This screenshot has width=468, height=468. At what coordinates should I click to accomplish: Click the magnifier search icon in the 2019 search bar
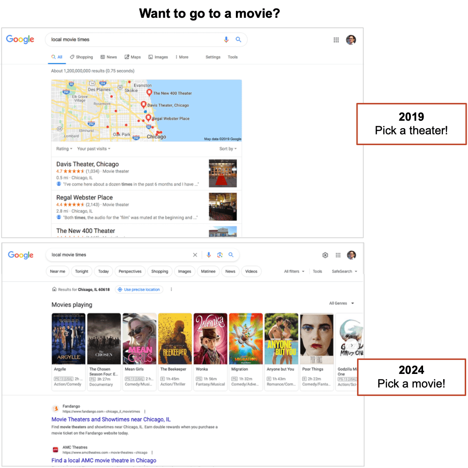[x=238, y=39]
